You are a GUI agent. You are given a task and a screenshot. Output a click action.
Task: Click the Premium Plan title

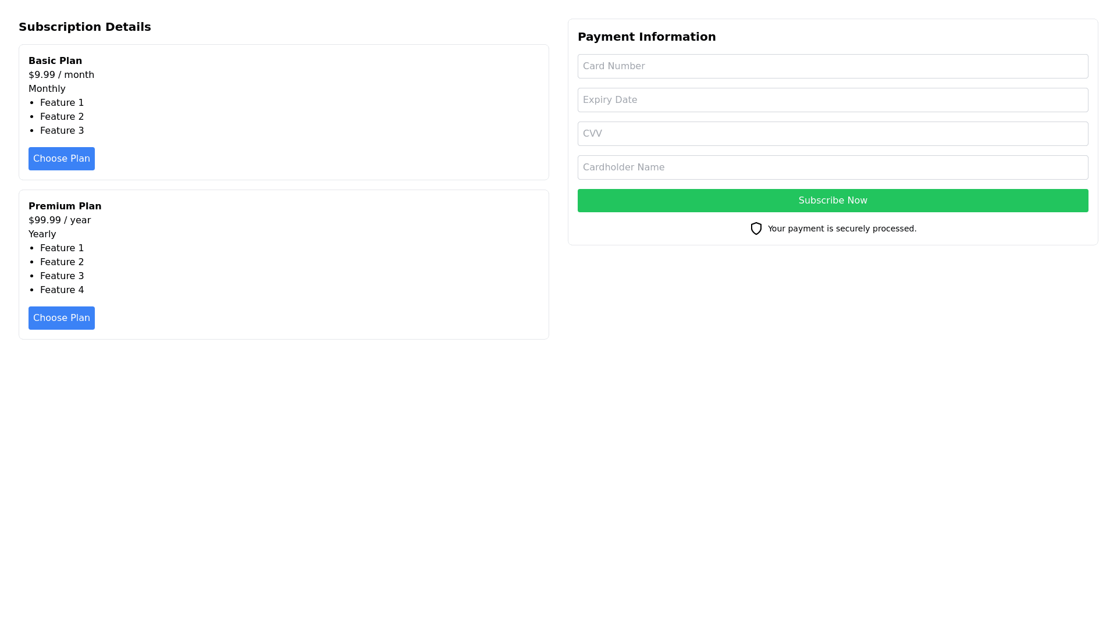[x=65, y=206]
